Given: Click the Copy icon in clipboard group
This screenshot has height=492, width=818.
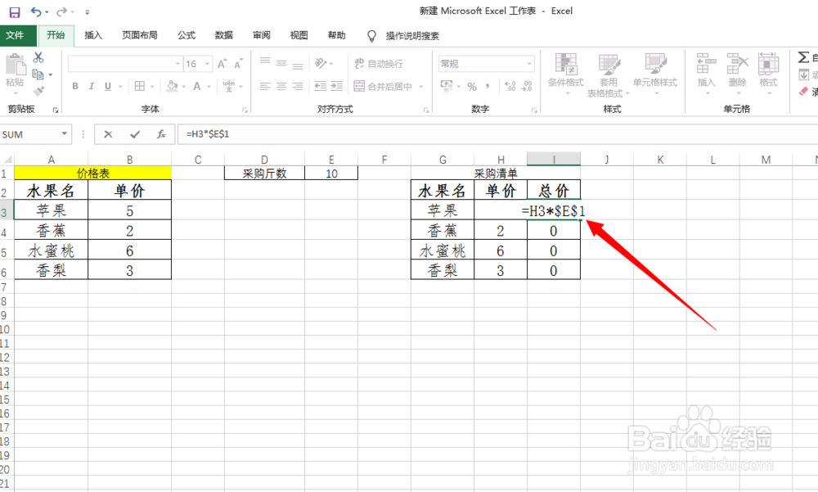Looking at the screenshot, I should (38, 74).
